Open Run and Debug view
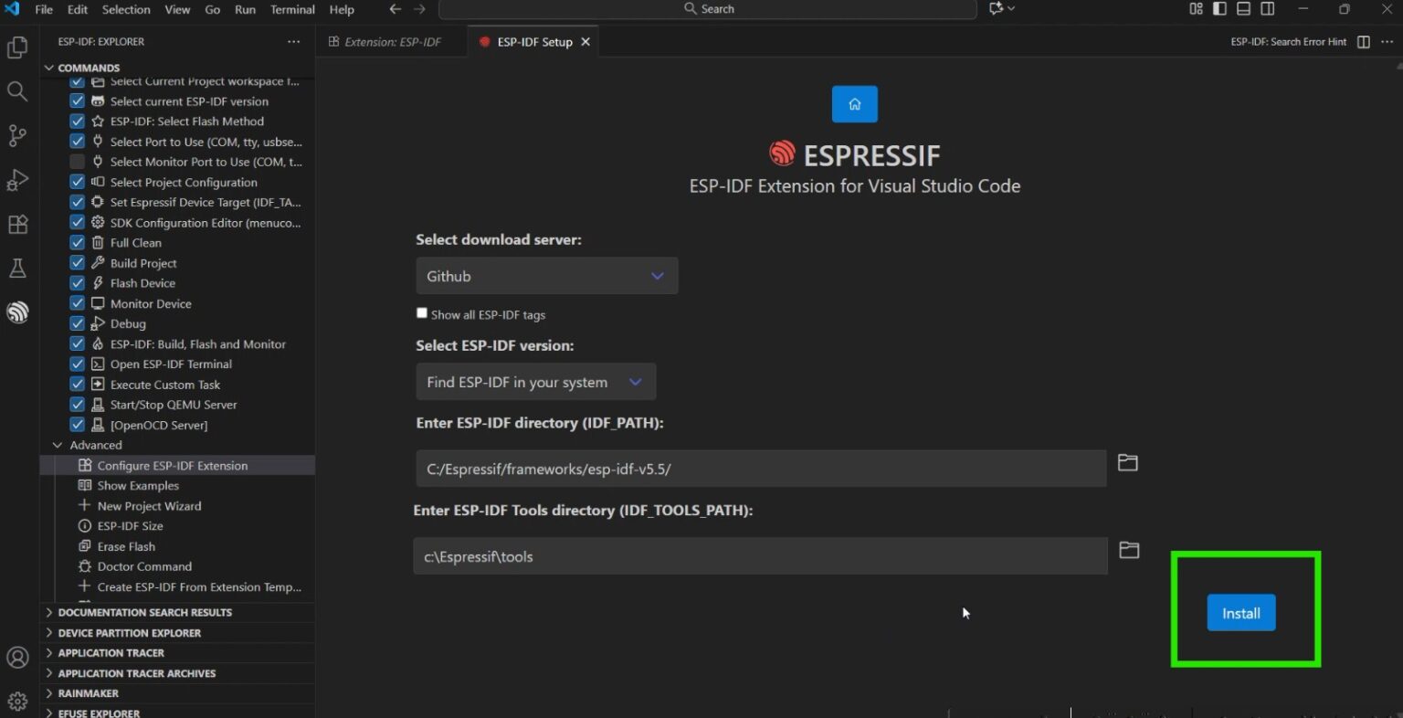This screenshot has width=1403, height=718. click(17, 180)
